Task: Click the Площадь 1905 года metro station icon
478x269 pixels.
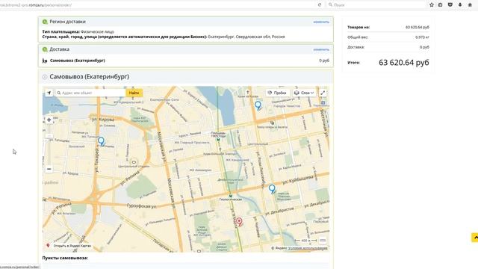Action: tap(218, 140)
